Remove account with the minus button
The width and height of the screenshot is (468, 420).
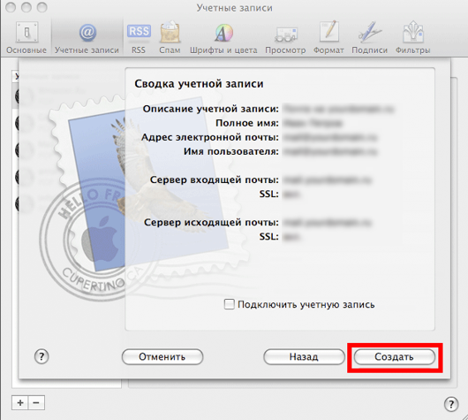point(36,403)
